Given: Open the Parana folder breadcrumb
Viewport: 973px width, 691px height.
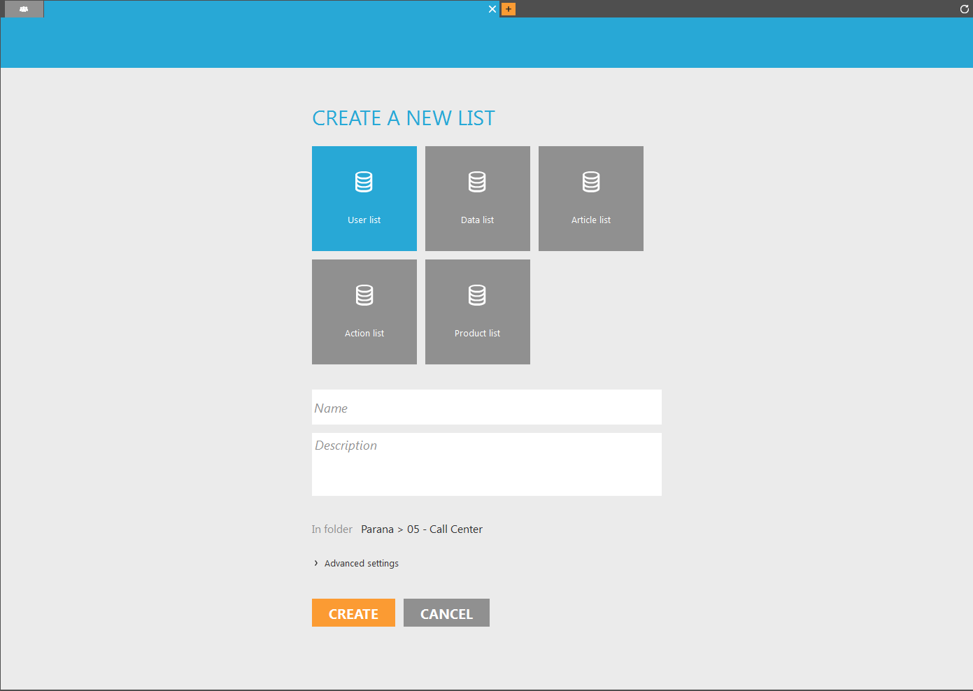Looking at the screenshot, I should tap(377, 529).
